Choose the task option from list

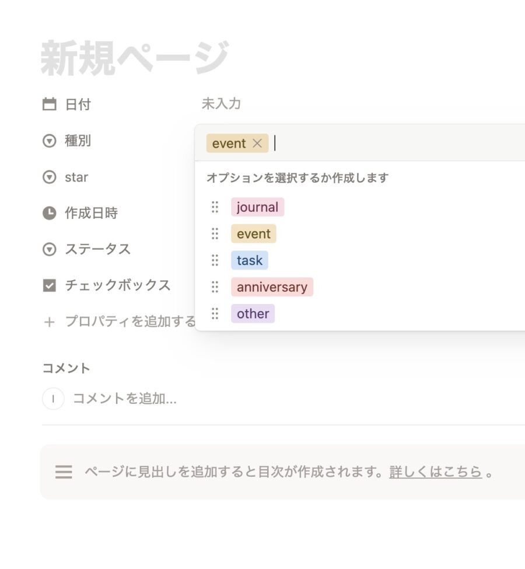[x=249, y=260]
